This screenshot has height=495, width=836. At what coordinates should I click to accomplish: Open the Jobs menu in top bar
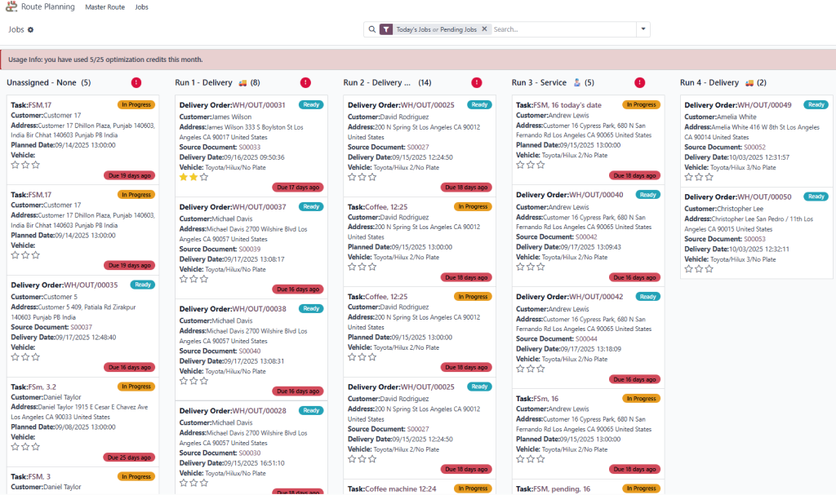click(x=142, y=7)
